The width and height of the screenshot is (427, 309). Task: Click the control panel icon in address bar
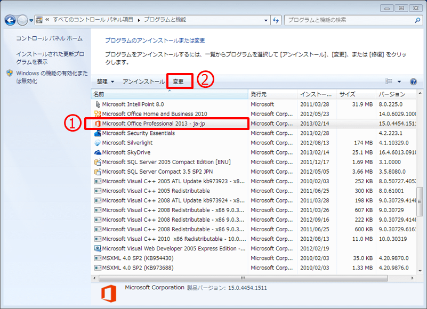(39, 20)
